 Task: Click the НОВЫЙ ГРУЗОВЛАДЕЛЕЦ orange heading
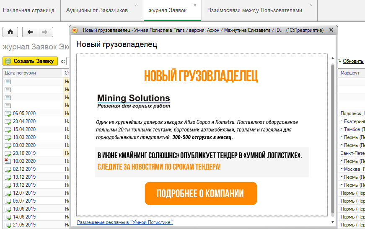[x=201, y=76]
